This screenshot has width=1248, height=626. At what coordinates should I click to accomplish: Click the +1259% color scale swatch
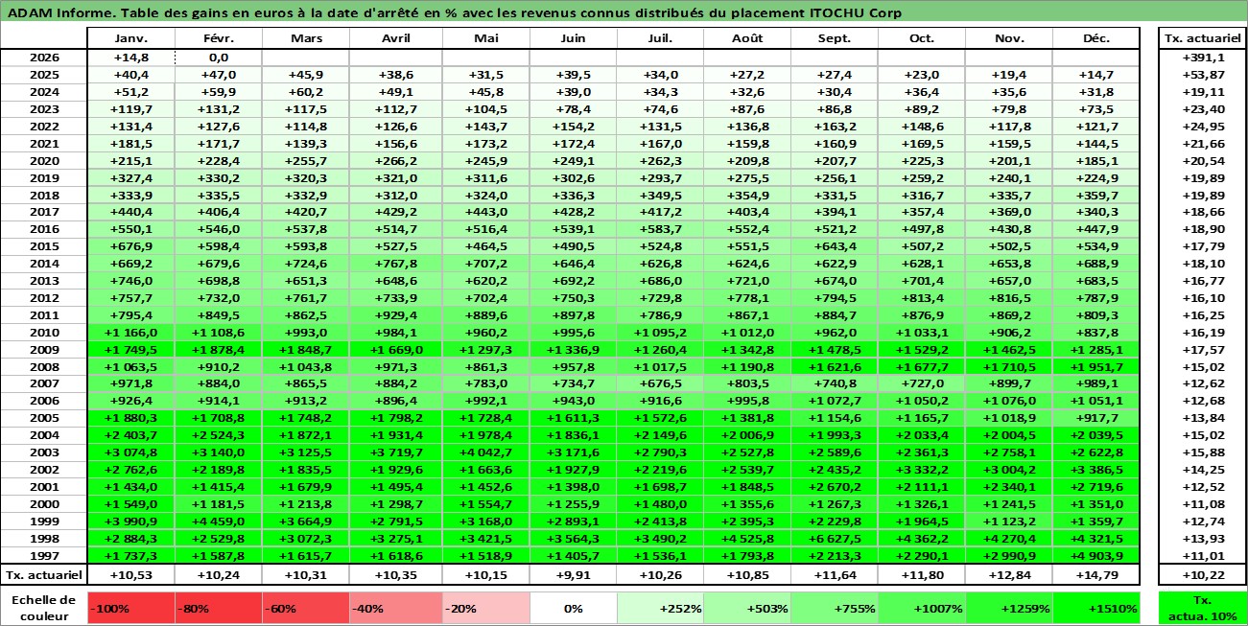click(1009, 608)
